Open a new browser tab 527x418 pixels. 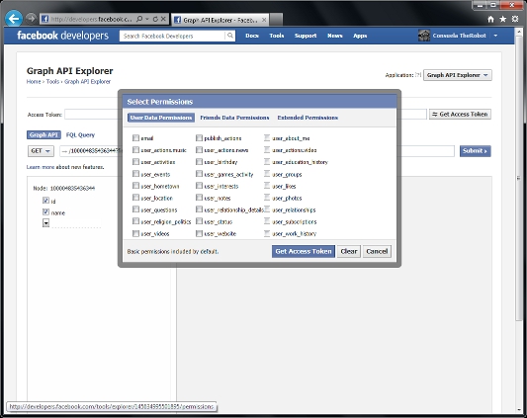click(276, 20)
